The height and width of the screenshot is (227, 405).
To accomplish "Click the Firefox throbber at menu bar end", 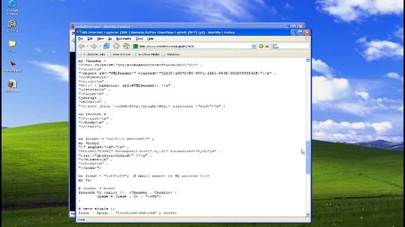I will point(307,38).
